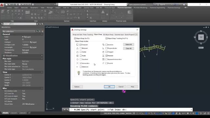Screen dimensions: 210x118
Task: Click the Options button in dialog
Action: coord(77,87)
